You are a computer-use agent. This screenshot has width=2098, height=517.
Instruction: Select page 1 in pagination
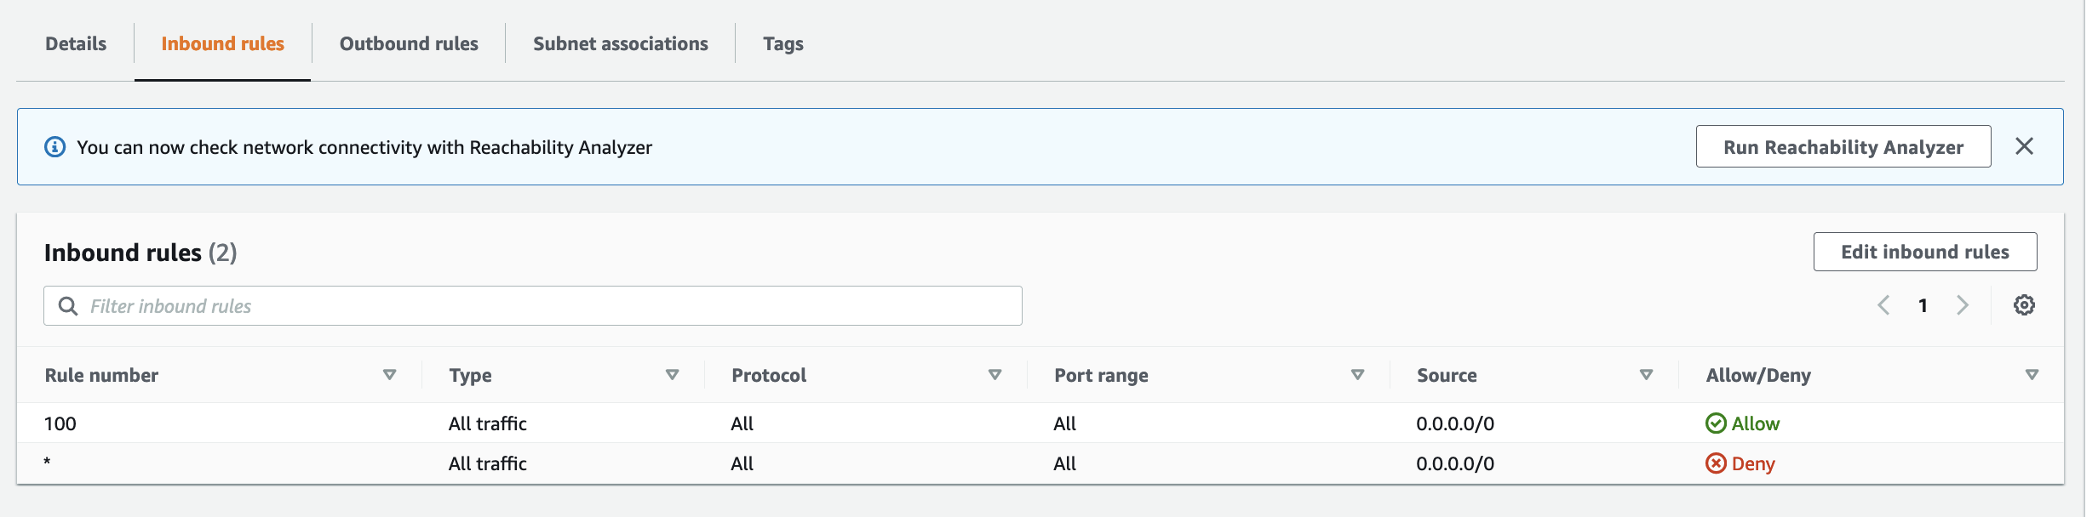click(x=1923, y=306)
